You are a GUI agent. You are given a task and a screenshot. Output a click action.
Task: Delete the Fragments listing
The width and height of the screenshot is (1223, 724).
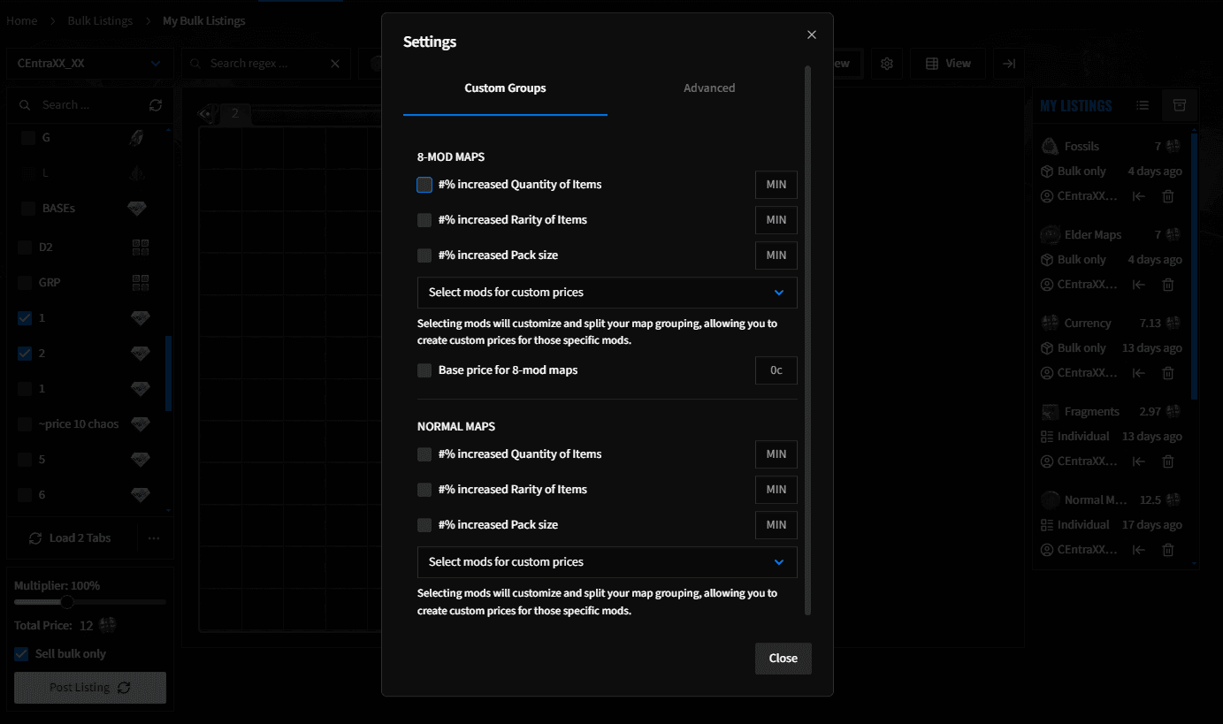[x=1168, y=461]
